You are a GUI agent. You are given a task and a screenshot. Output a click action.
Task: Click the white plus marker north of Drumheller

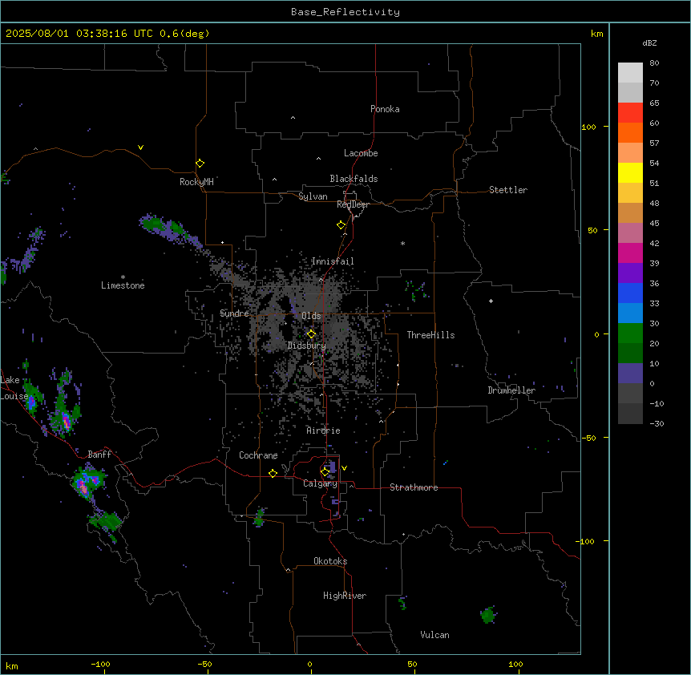click(491, 301)
